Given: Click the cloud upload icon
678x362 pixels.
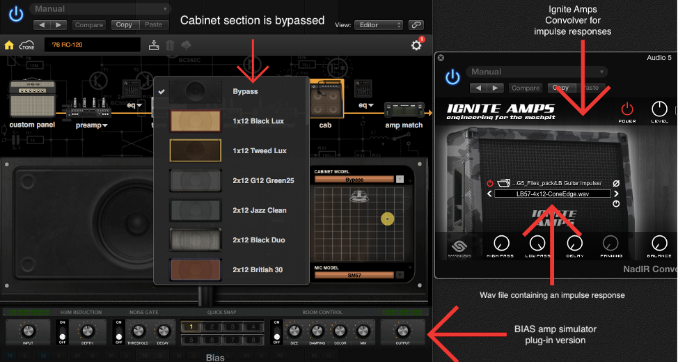Looking at the screenshot, I should click(187, 45).
